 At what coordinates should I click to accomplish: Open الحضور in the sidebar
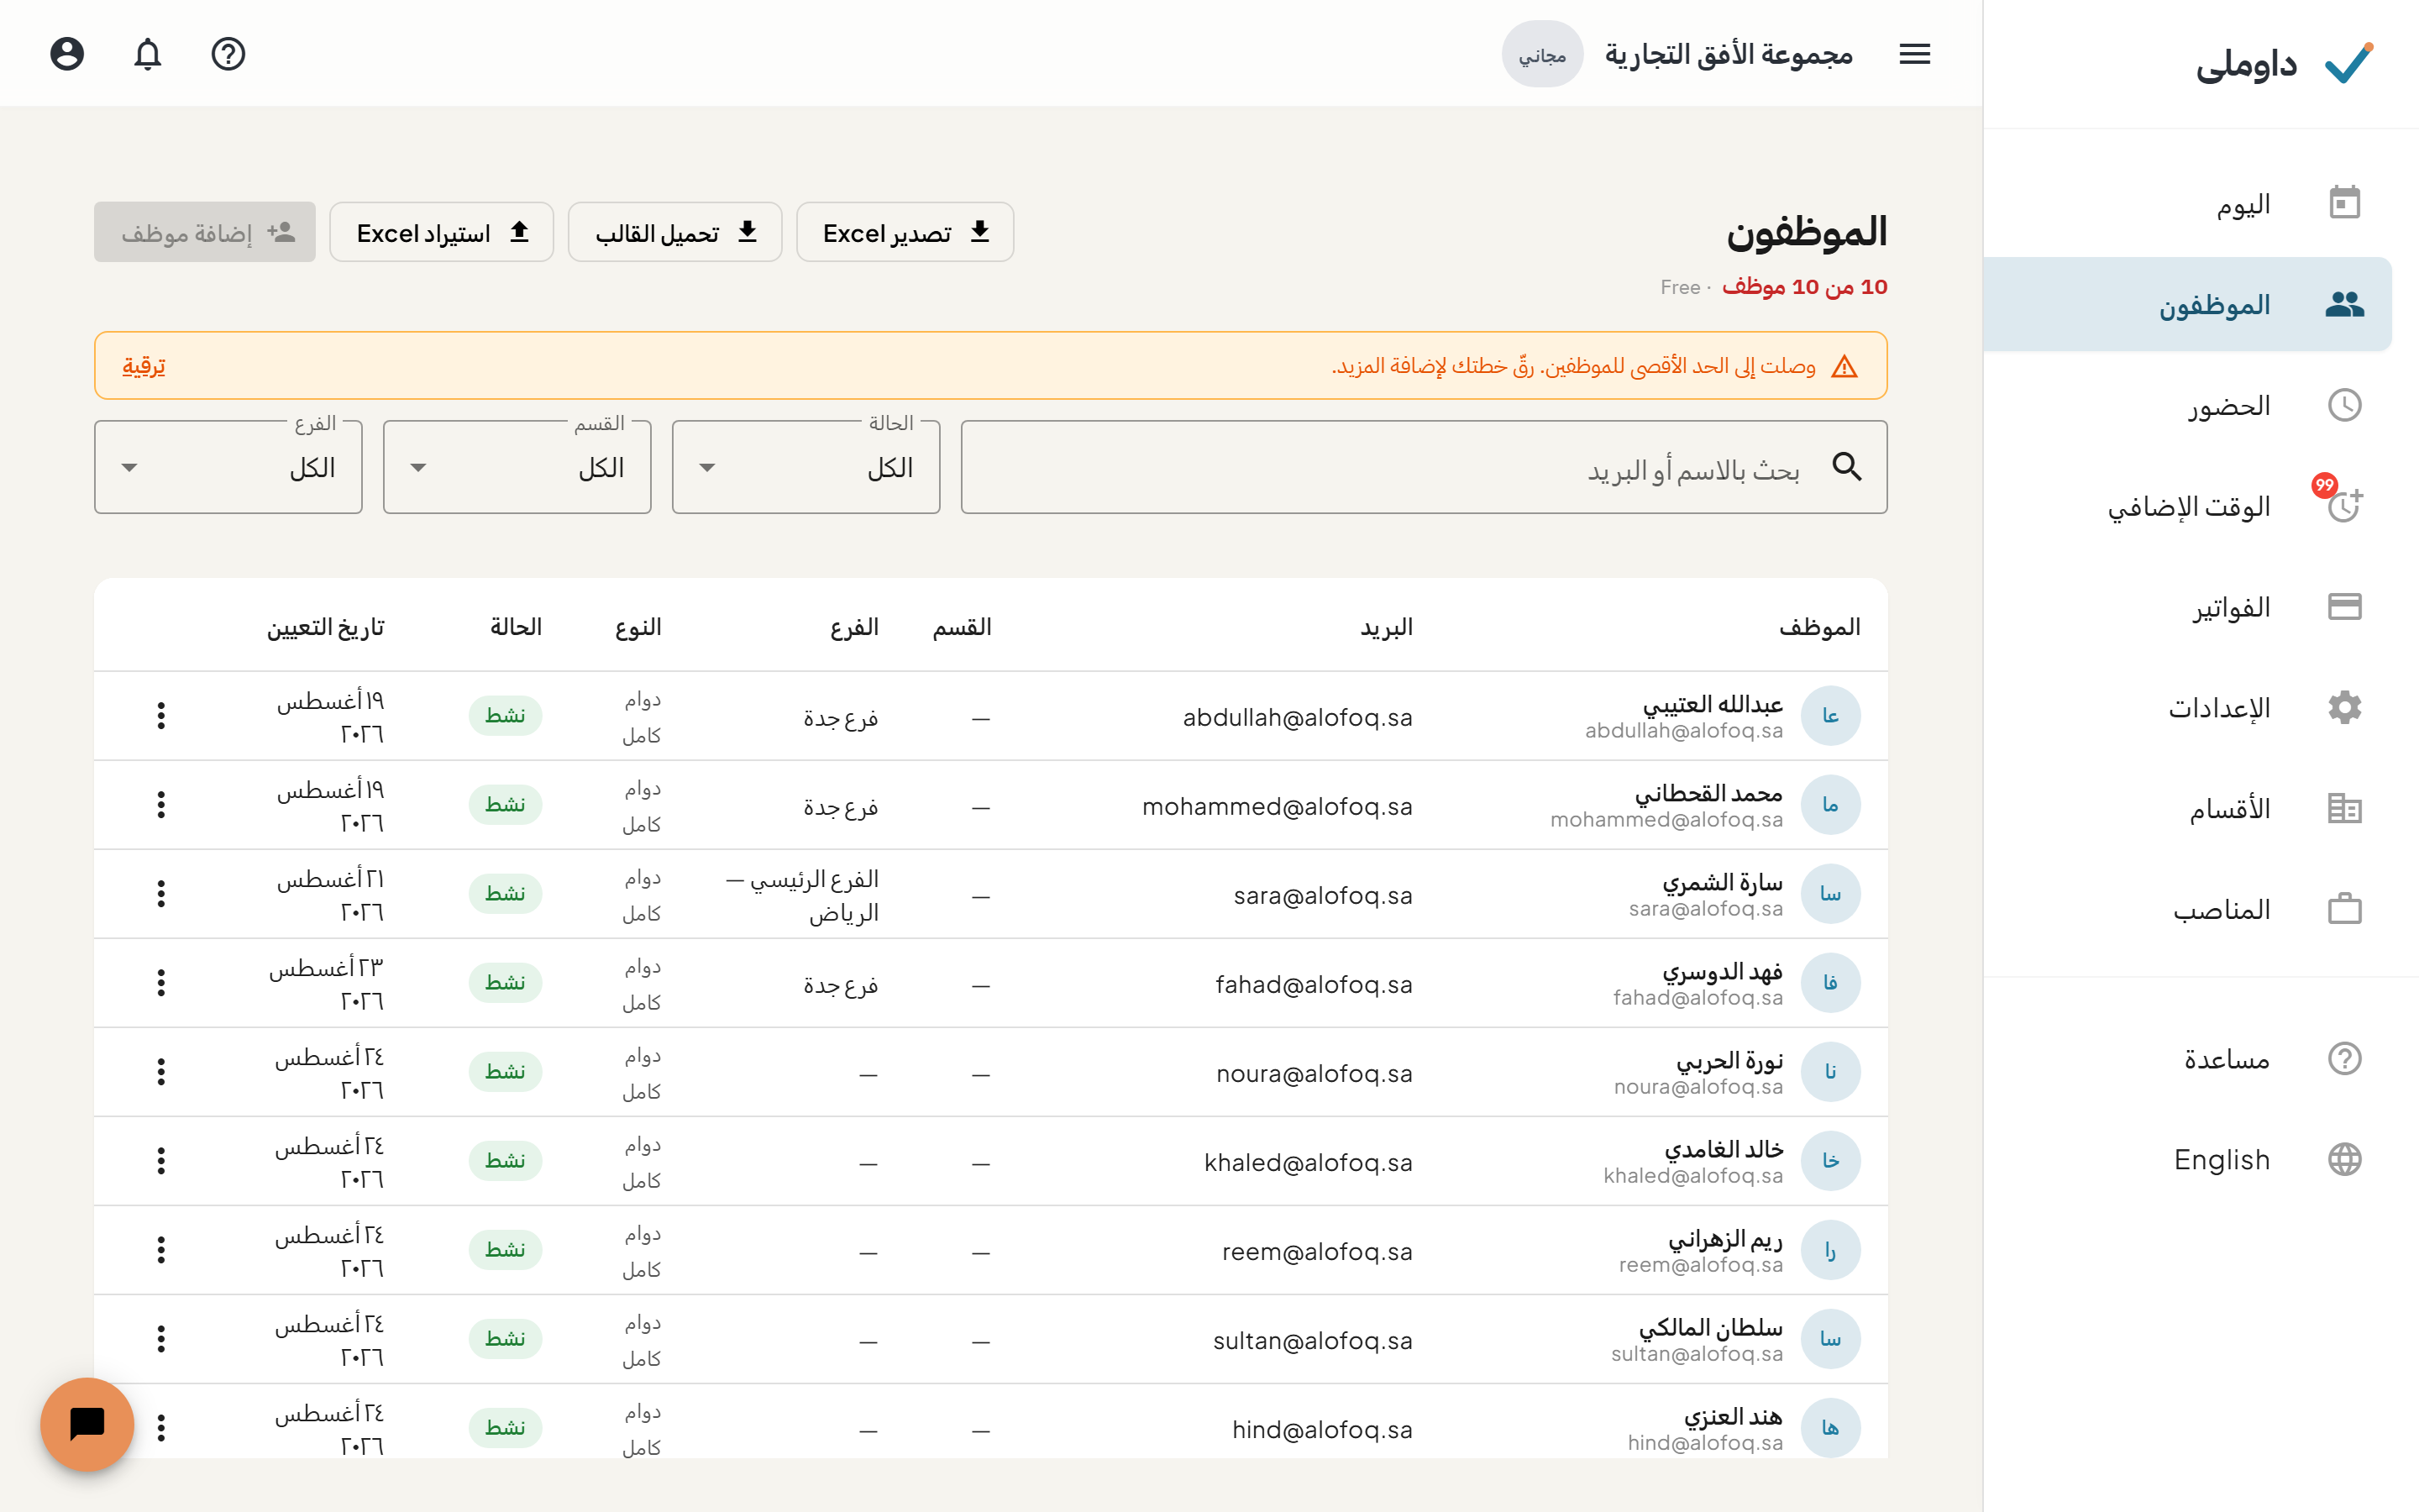tap(2187, 405)
